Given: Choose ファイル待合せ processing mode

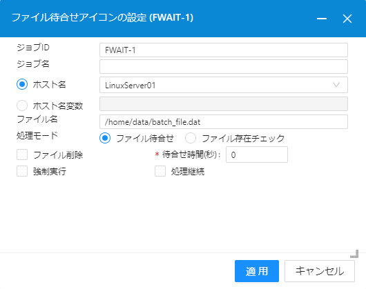Looking at the screenshot, I should tap(105, 138).
